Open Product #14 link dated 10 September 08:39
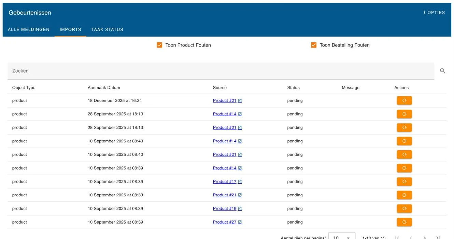 click(x=225, y=168)
